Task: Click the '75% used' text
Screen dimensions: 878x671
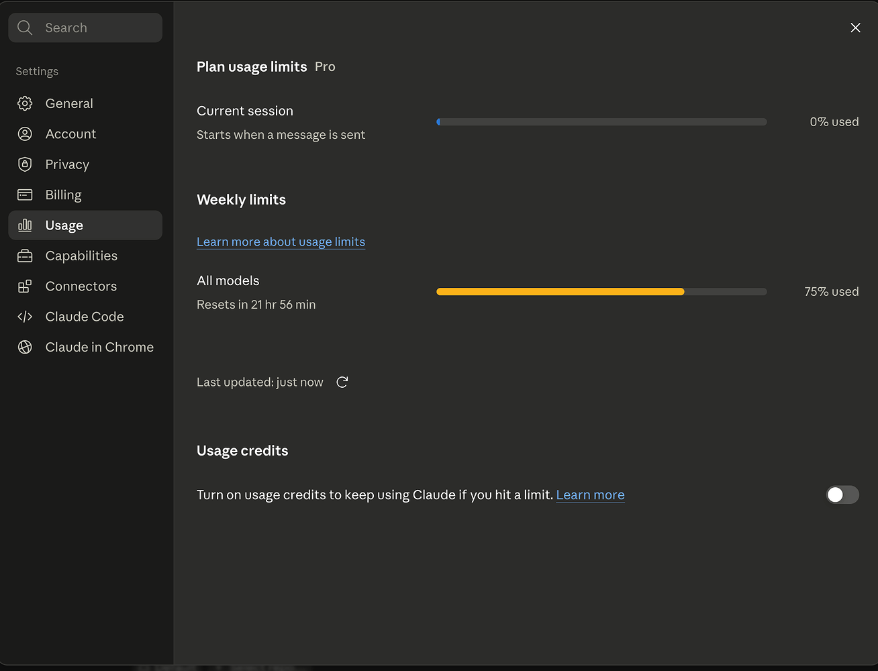Action: pos(831,292)
